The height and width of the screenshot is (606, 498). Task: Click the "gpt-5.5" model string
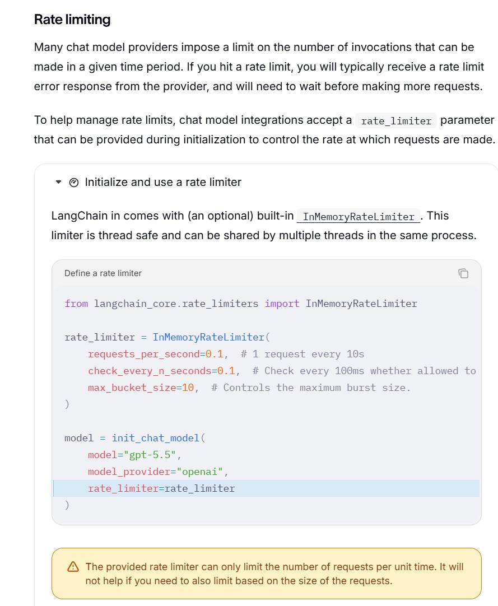click(150, 455)
